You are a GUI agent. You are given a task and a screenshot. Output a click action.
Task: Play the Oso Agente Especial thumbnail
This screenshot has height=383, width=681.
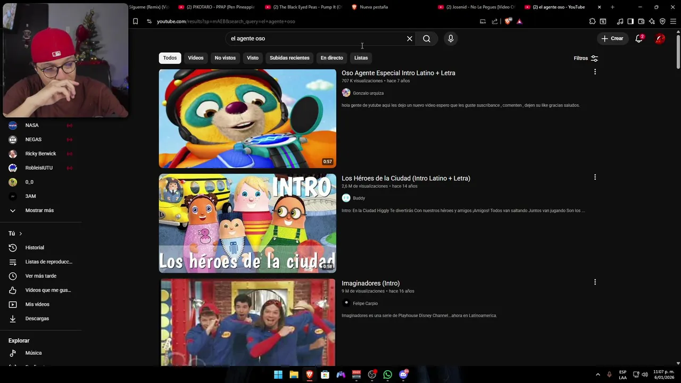tap(247, 119)
